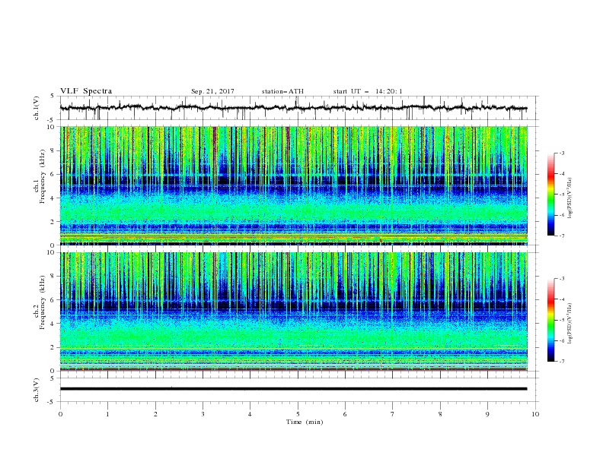
Task: Click the upper ch.1 color scale bar
Action: pyautogui.click(x=550, y=195)
